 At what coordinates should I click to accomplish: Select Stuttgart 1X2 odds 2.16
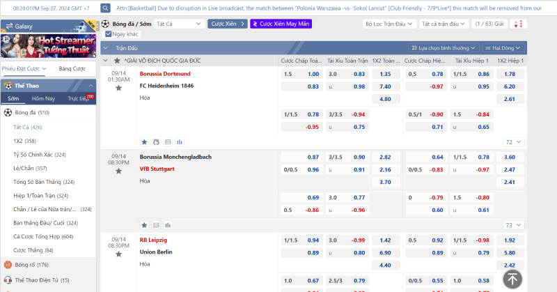[x=386, y=169]
